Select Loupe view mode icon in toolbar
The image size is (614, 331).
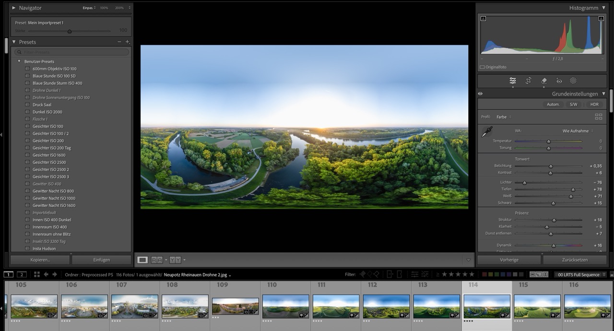click(x=142, y=260)
